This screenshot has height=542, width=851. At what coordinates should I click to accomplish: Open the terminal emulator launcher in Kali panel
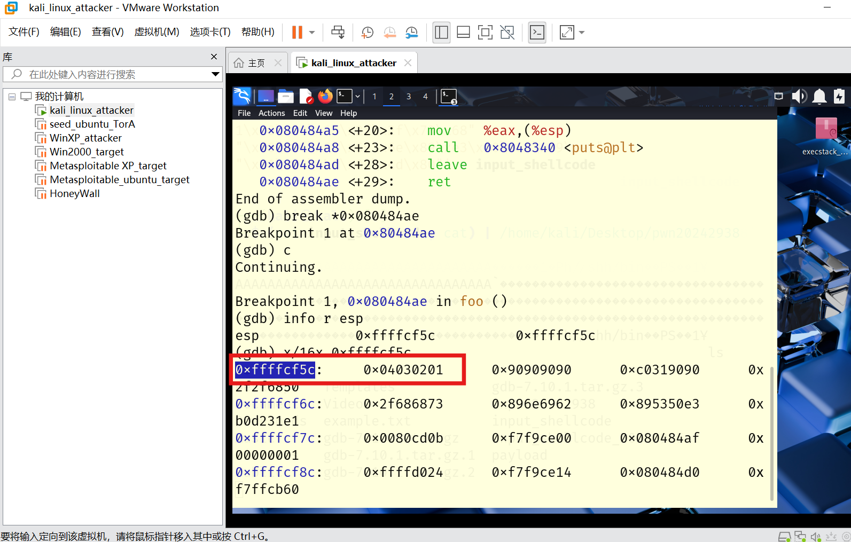pyautogui.click(x=345, y=96)
